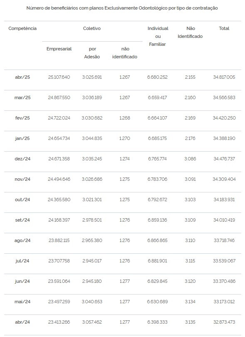Select the Individual ou Familiar header
The height and width of the screenshot is (337, 245).
coord(158,36)
